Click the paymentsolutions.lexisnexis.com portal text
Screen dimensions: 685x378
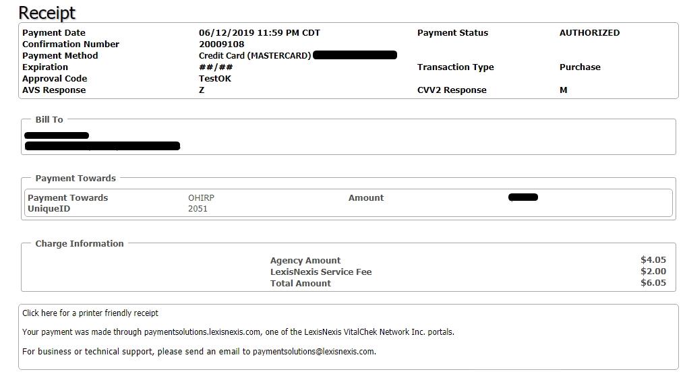click(202, 332)
